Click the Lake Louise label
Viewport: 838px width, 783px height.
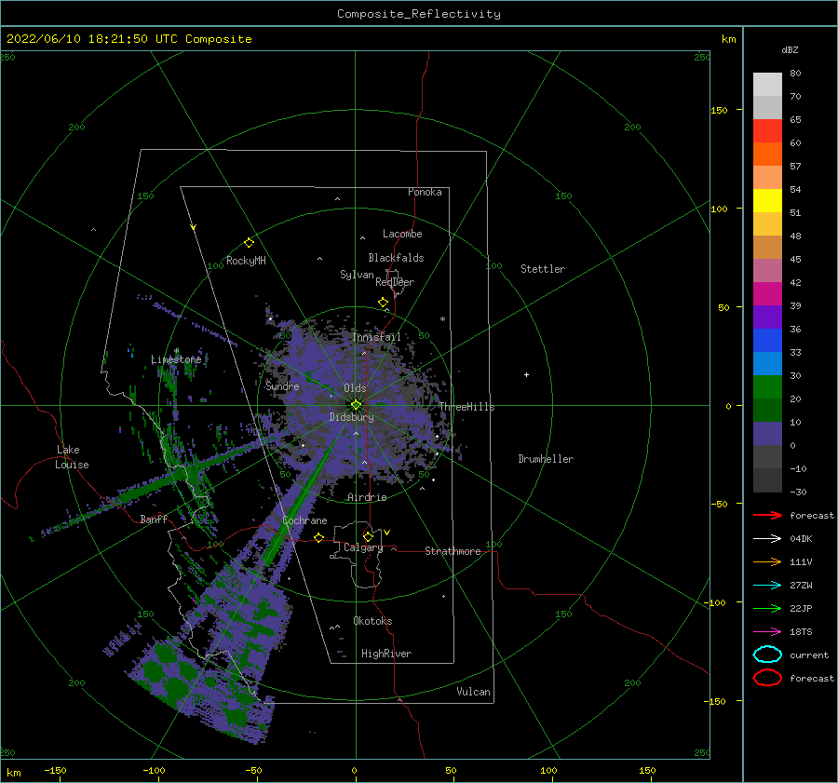(x=72, y=457)
